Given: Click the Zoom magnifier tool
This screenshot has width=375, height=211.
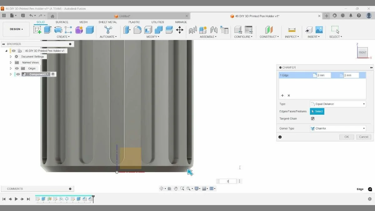Looking at the screenshot, I should [182, 188].
